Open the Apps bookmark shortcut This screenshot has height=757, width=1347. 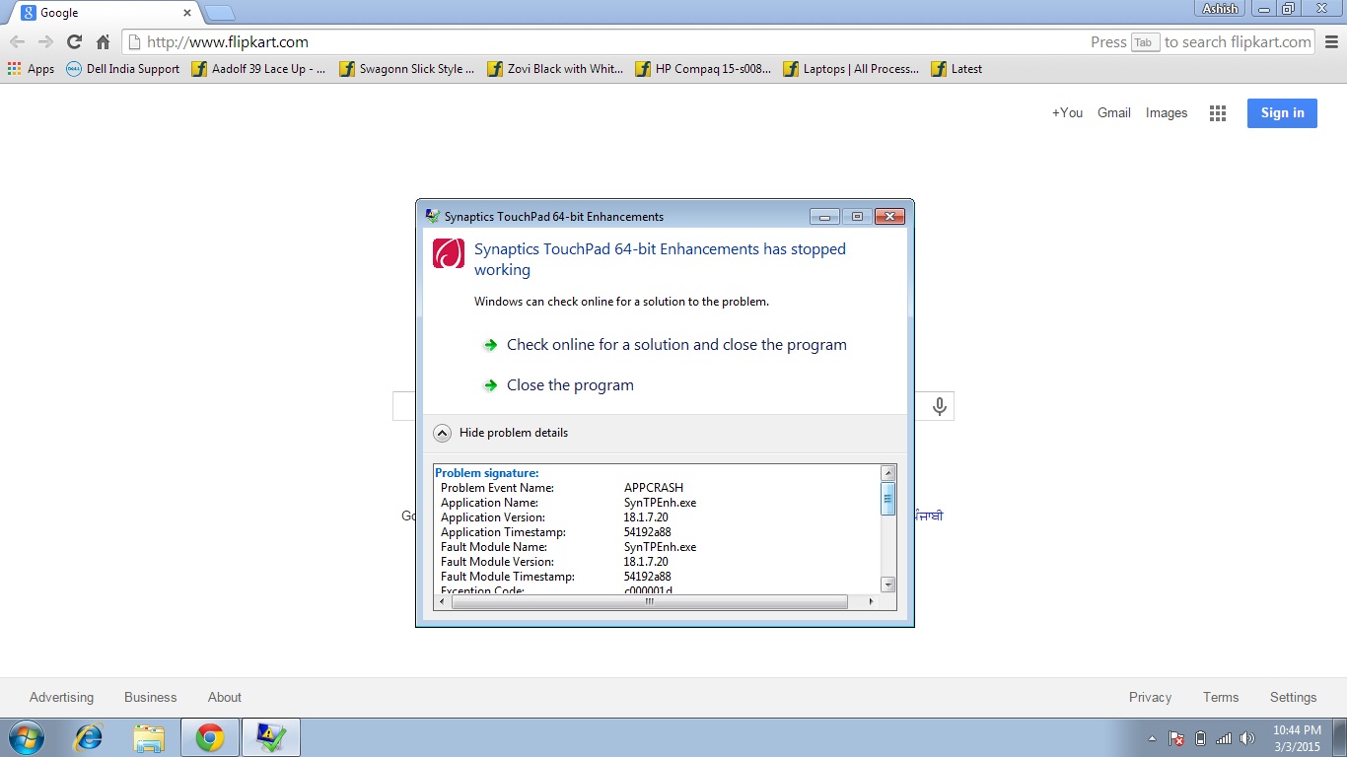pos(31,69)
